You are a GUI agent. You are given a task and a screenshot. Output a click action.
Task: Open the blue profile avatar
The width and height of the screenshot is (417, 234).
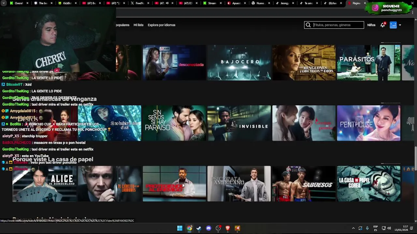click(393, 25)
